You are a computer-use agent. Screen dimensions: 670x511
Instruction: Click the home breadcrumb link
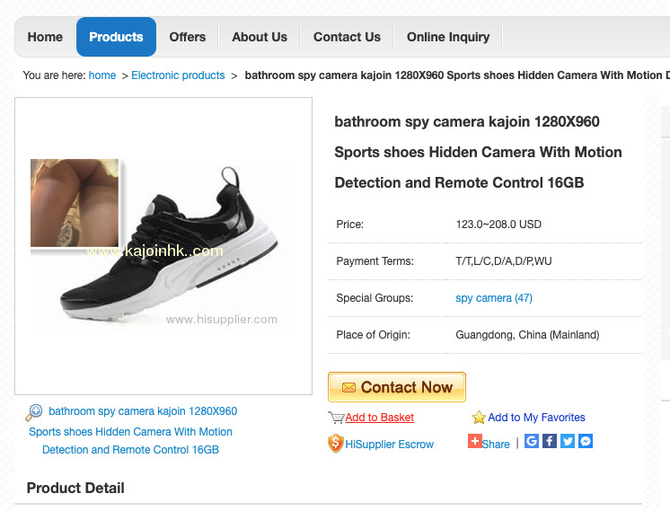[x=102, y=75]
